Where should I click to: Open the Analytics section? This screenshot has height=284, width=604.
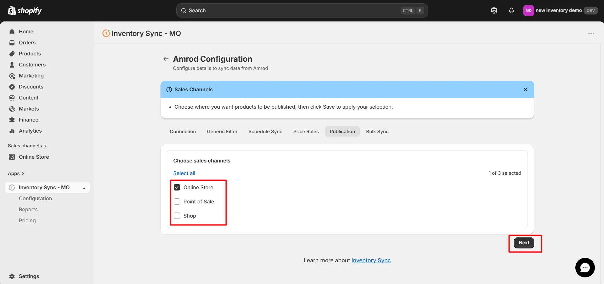click(30, 131)
